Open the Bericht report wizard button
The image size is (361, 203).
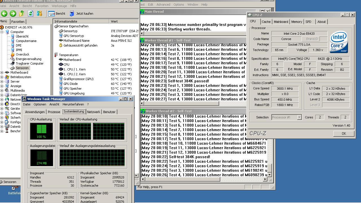click(57, 13)
